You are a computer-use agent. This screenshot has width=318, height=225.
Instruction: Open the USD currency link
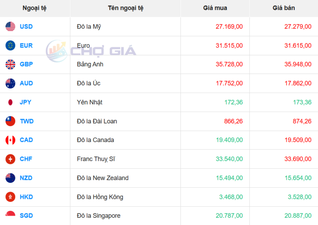[x=26, y=27]
